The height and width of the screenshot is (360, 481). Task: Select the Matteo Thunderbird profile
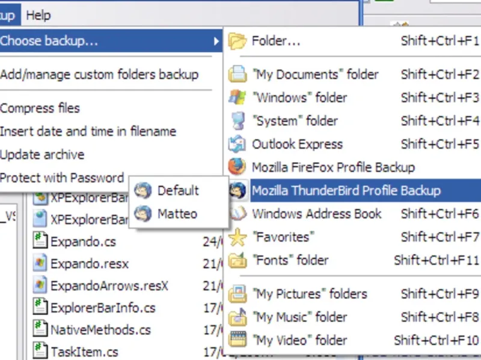click(177, 214)
